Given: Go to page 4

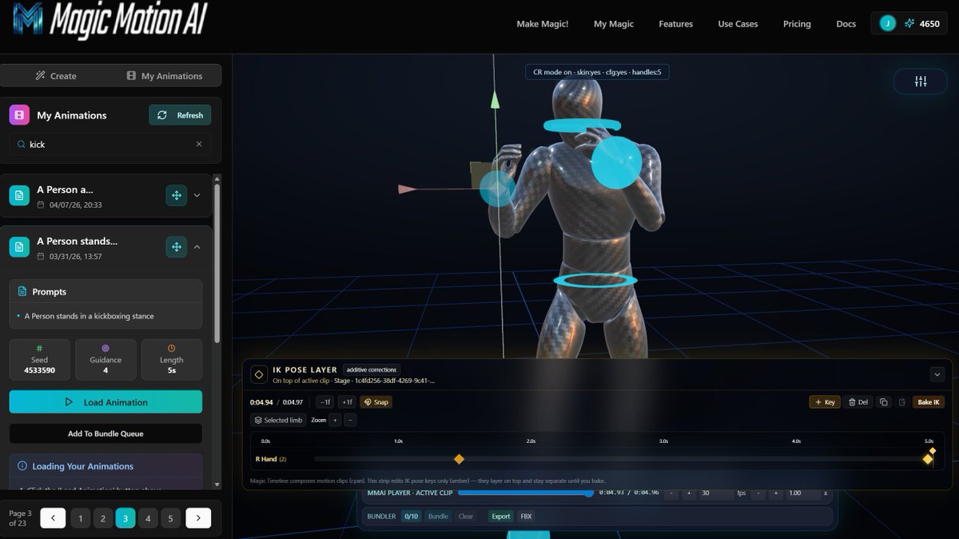Looking at the screenshot, I should [148, 518].
